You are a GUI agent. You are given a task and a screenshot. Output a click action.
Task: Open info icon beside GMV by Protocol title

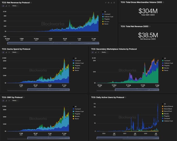tap(24, 97)
